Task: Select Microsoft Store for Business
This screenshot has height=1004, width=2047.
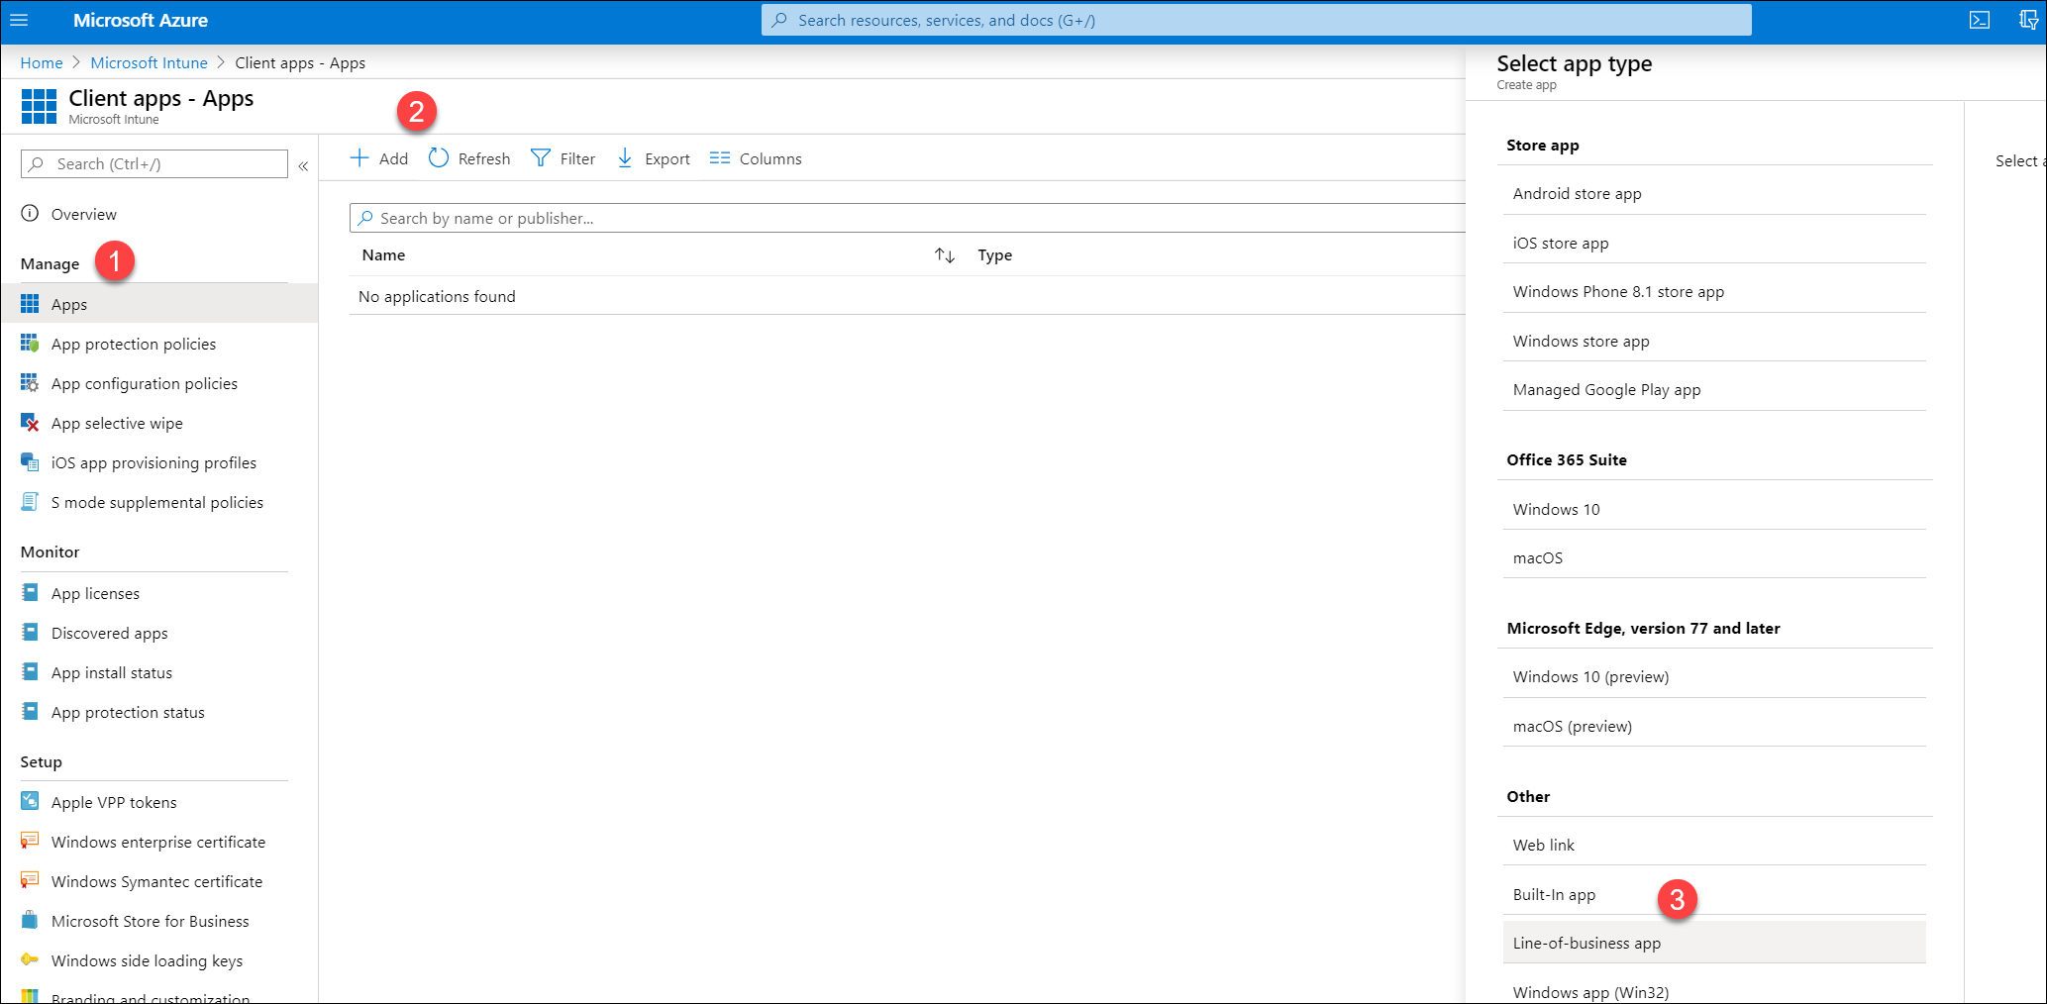Action: pyautogui.click(x=150, y=921)
